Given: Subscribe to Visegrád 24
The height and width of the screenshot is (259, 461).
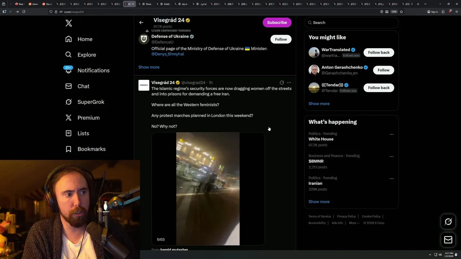Looking at the screenshot, I should click(277, 22).
